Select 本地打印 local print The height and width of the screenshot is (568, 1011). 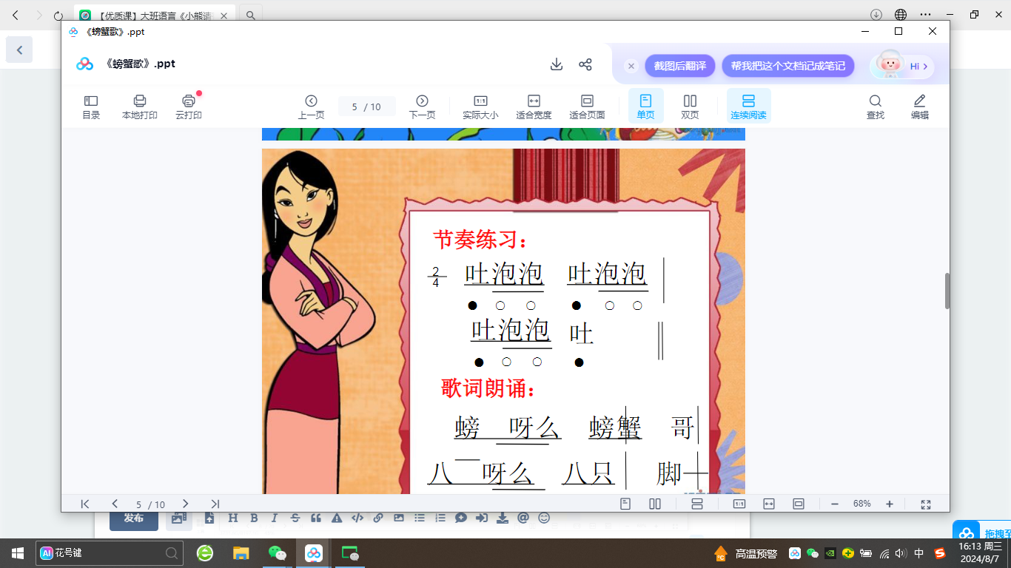point(140,107)
